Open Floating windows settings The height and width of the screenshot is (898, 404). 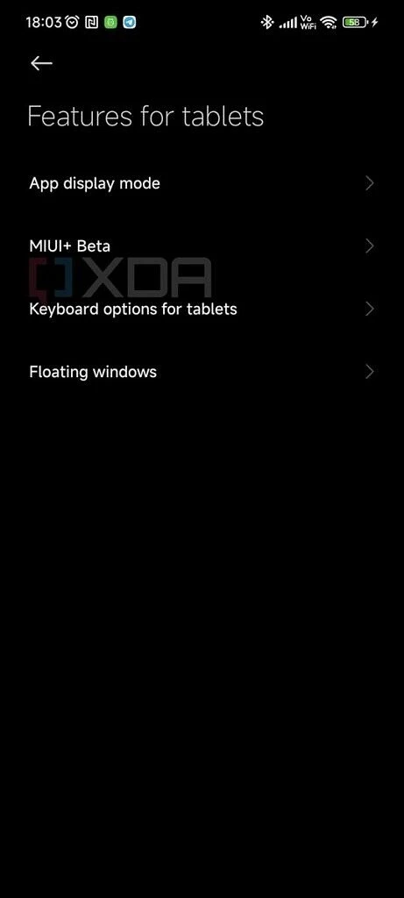[202, 372]
